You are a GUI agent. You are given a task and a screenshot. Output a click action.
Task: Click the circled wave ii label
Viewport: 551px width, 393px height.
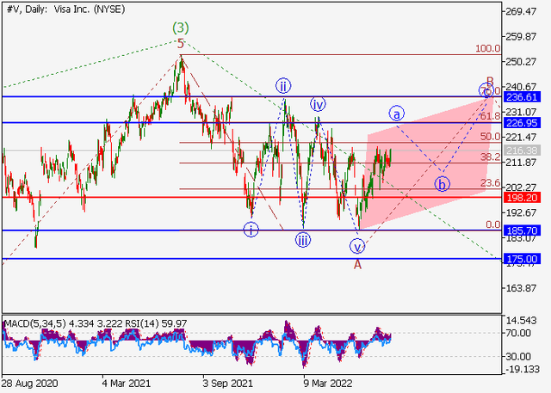point(282,85)
